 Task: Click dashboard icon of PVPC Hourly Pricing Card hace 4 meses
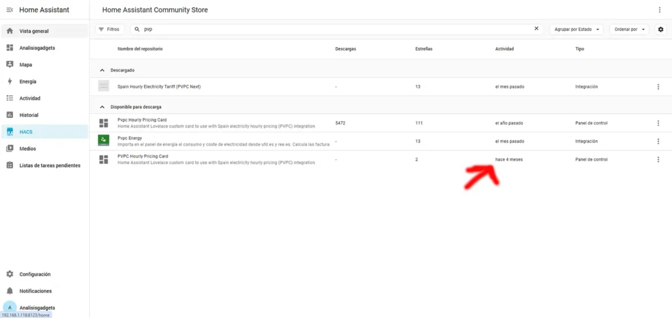[x=103, y=159]
